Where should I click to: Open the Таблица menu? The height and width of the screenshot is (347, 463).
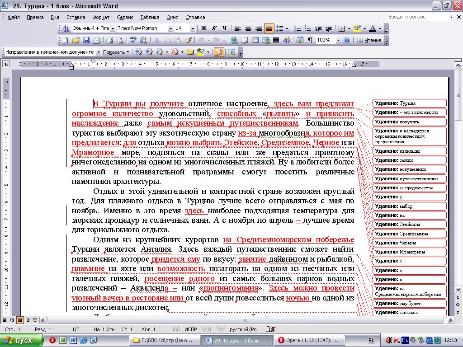150,17
